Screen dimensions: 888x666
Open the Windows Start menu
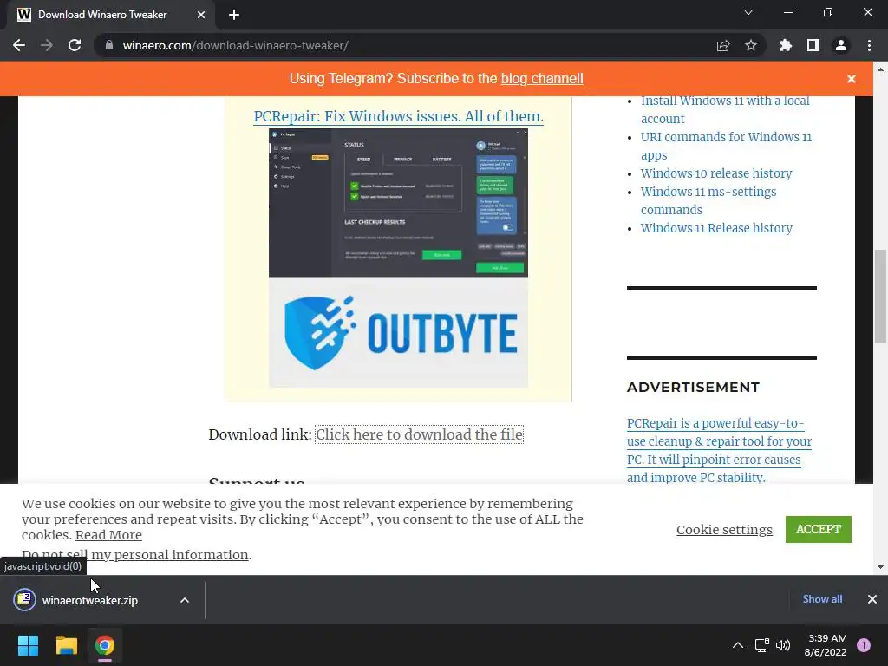point(28,645)
